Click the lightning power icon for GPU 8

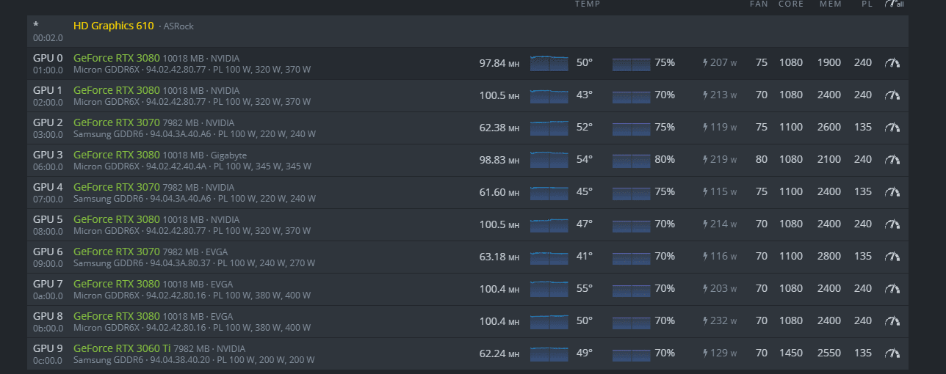point(706,321)
